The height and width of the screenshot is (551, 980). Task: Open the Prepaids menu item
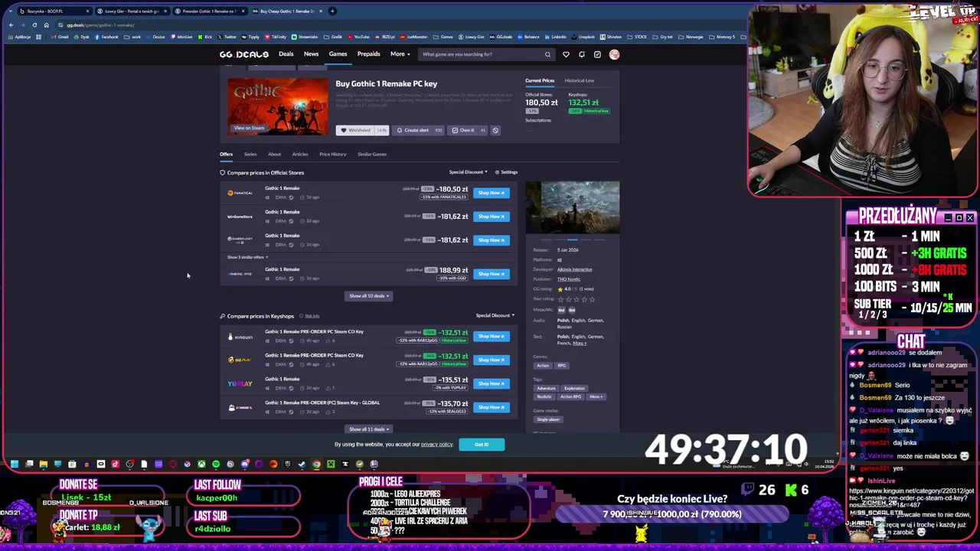tap(368, 54)
